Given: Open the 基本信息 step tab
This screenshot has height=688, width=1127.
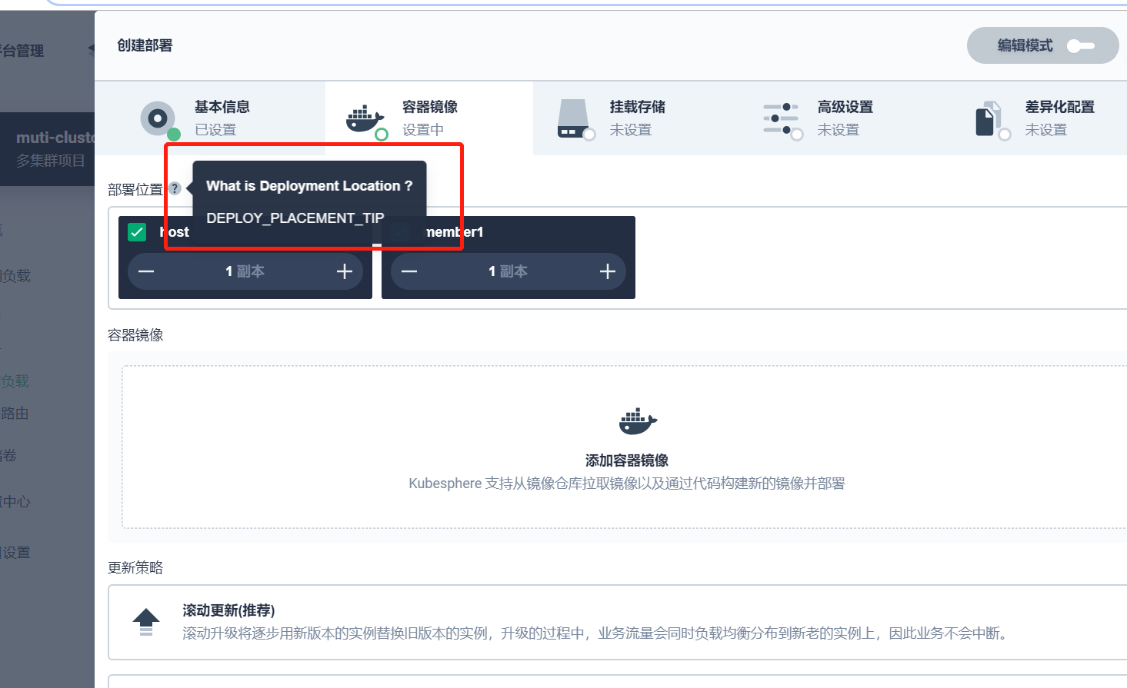Looking at the screenshot, I should click(x=210, y=118).
